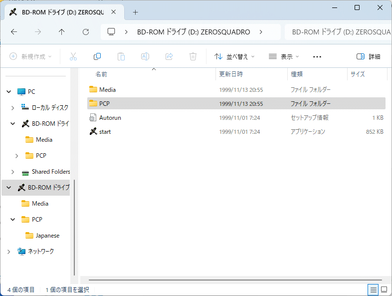
Task: Click the セットアップ情報 type text
Action: [310, 118]
